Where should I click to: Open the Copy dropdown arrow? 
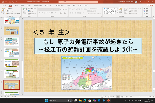(13, 11)
